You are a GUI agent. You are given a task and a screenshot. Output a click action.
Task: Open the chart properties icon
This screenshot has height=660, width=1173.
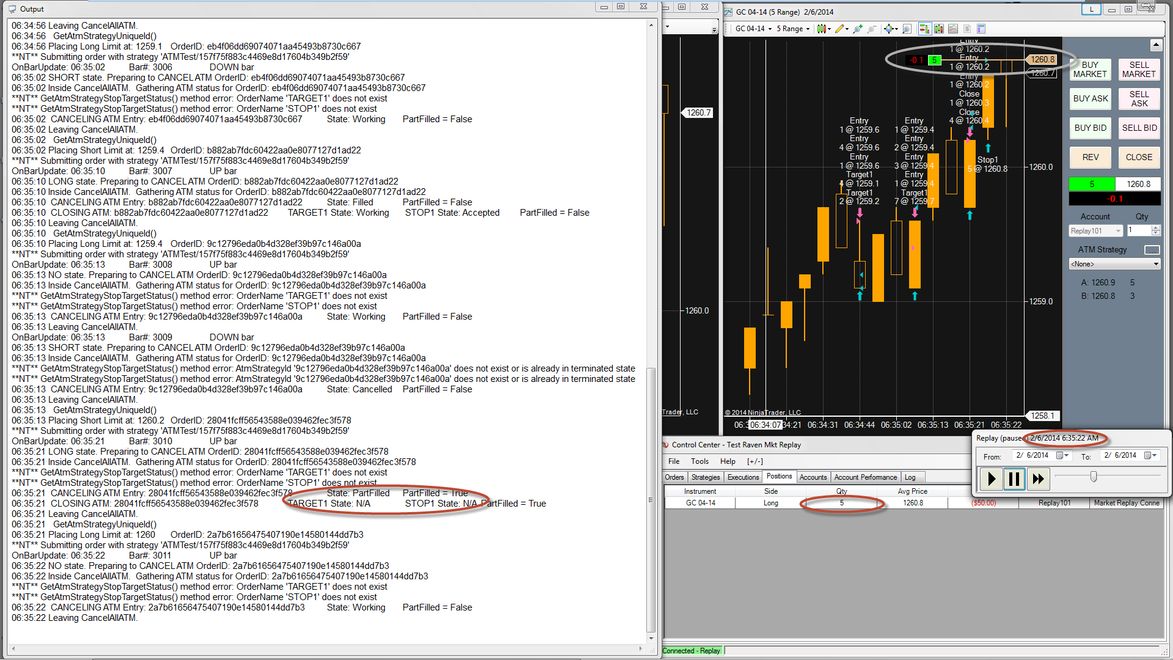pyautogui.click(x=981, y=29)
